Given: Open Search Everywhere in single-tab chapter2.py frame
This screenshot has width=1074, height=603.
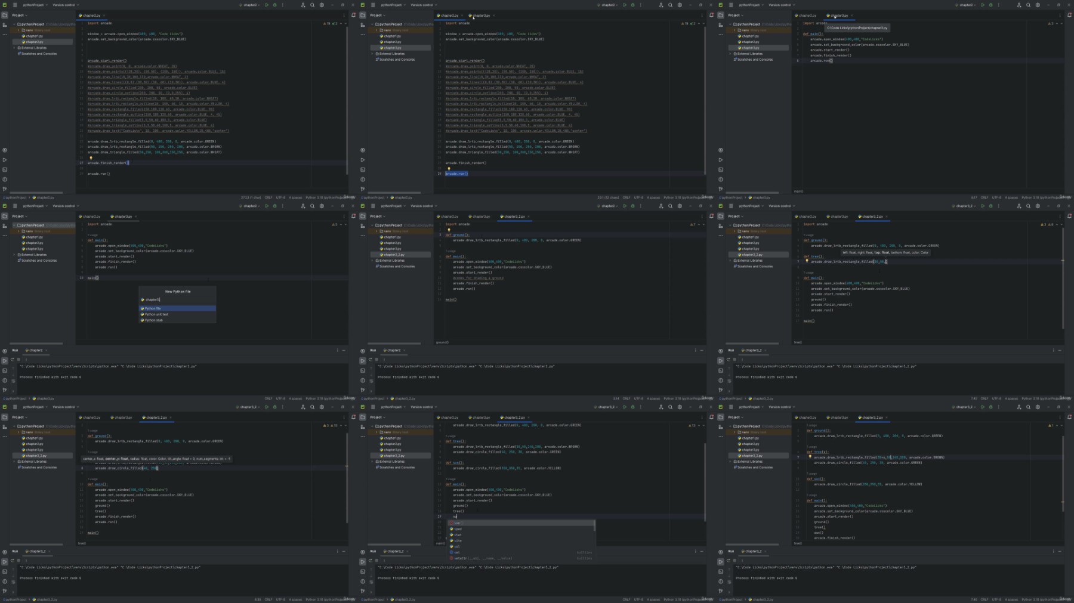Looking at the screenshot, I should [x=312, y=5].
